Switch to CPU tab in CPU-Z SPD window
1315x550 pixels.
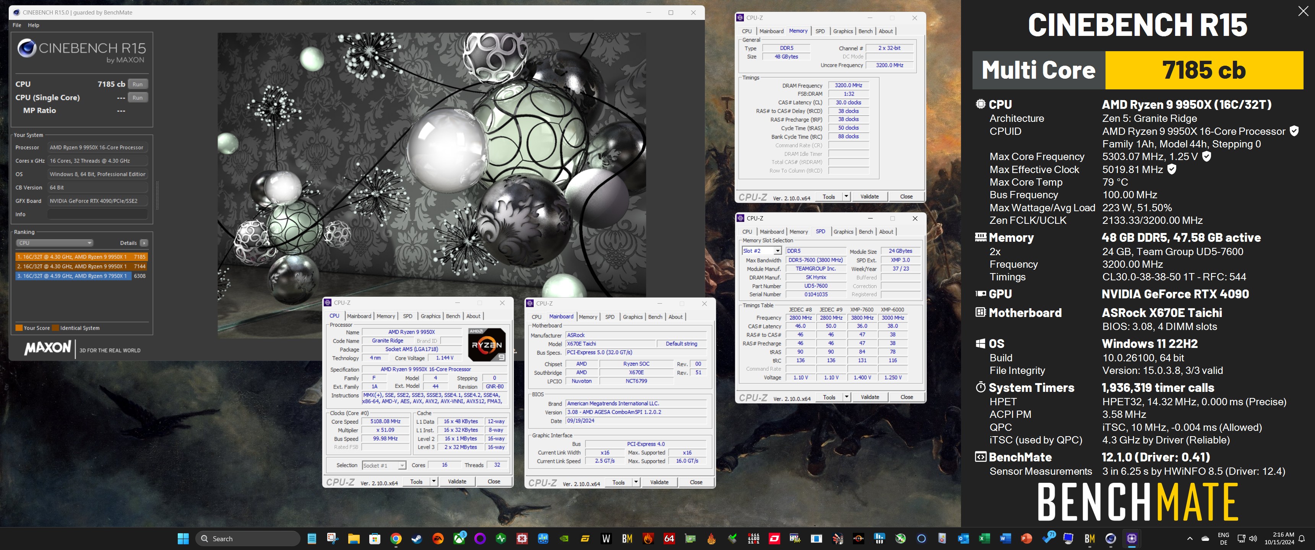(x=747, y=231)
